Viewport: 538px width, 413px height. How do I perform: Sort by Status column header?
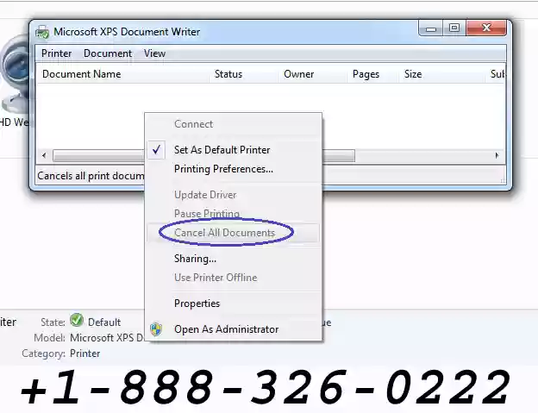(x=243, y=74)
